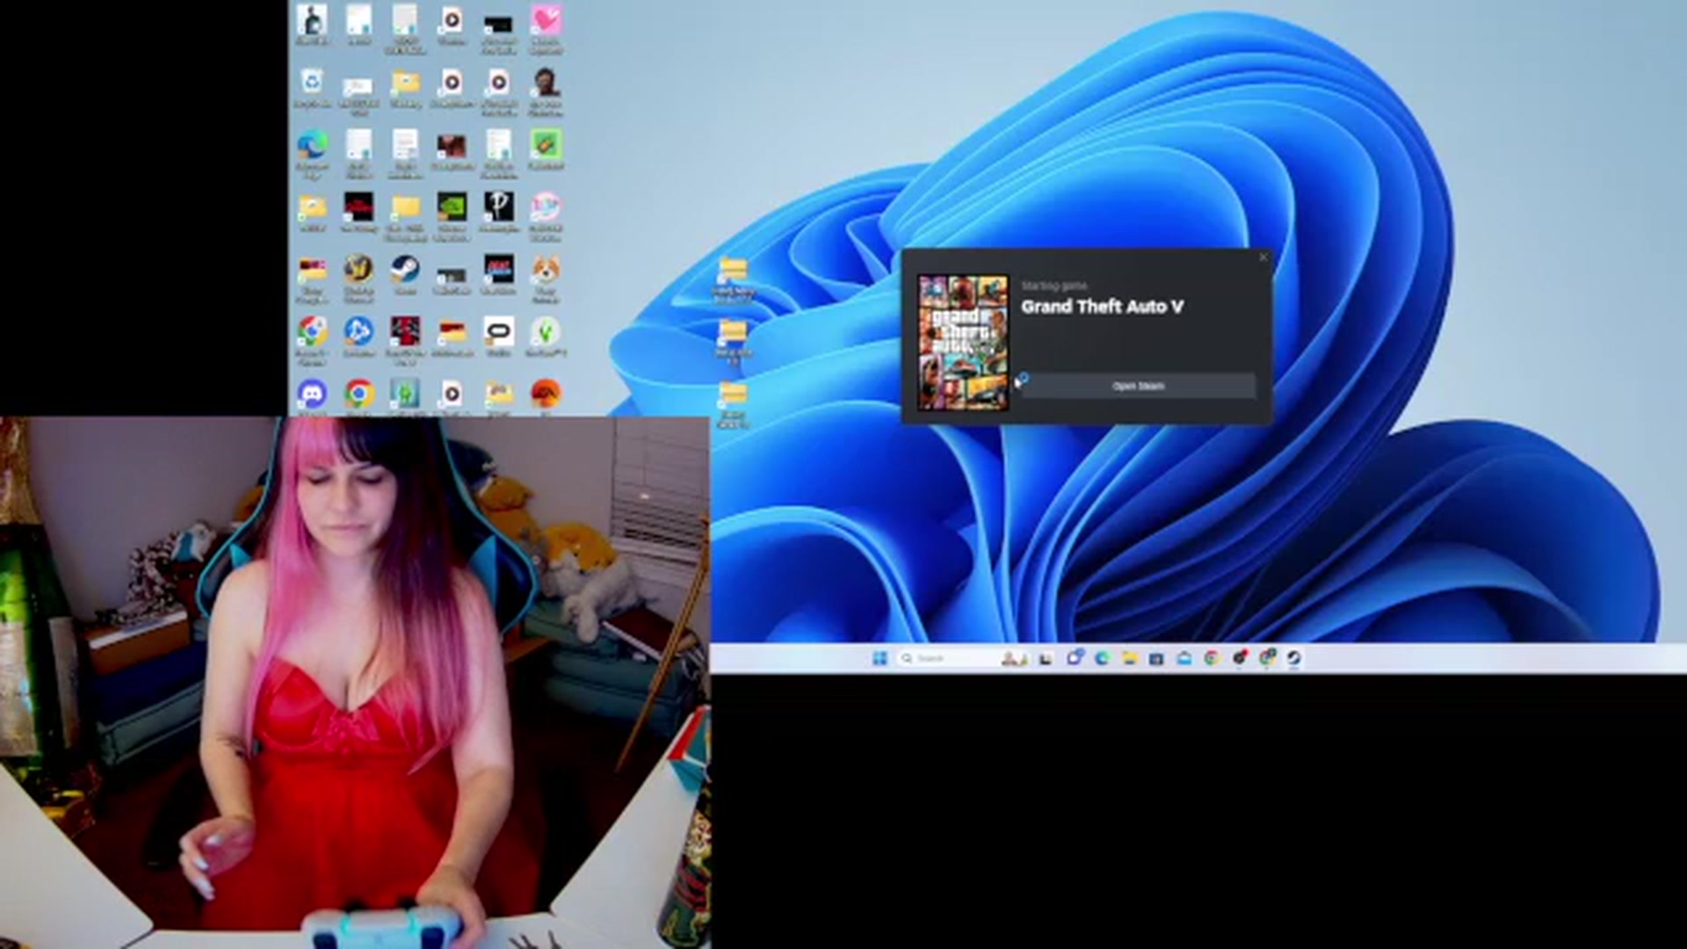Select the orange round desktop icon in bottom row
This screenshot has height=949, width=1687.
(x=546, y=393)
